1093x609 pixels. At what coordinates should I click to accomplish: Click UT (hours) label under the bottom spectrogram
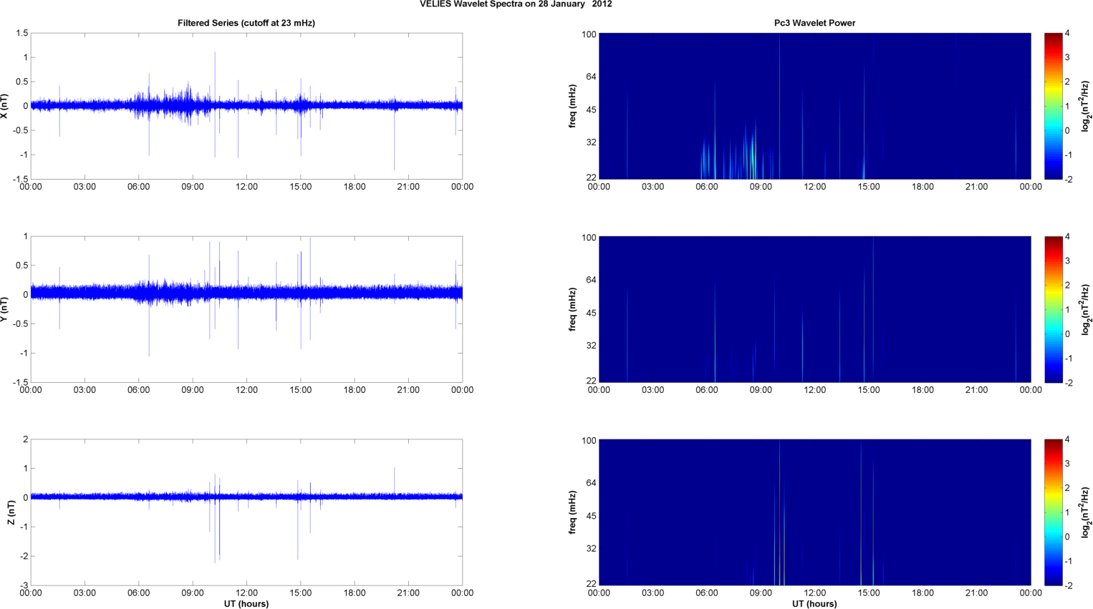(x=814, y=603)
